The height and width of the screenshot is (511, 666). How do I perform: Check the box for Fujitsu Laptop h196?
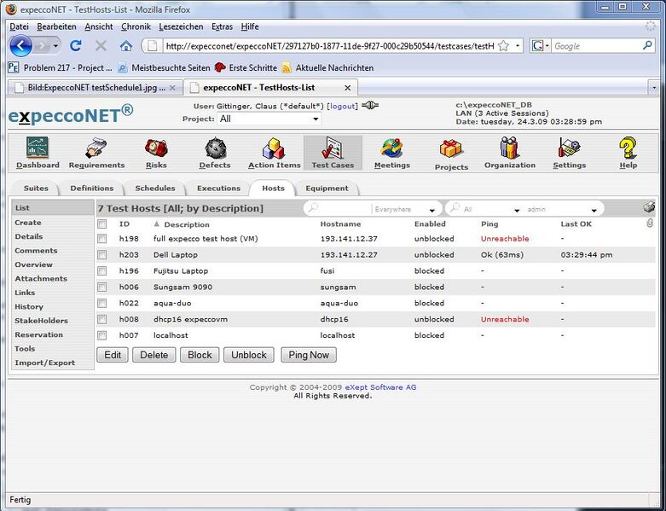(x=102, y=271)
